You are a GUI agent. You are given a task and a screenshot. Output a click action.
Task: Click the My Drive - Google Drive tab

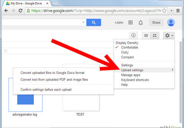26,3
